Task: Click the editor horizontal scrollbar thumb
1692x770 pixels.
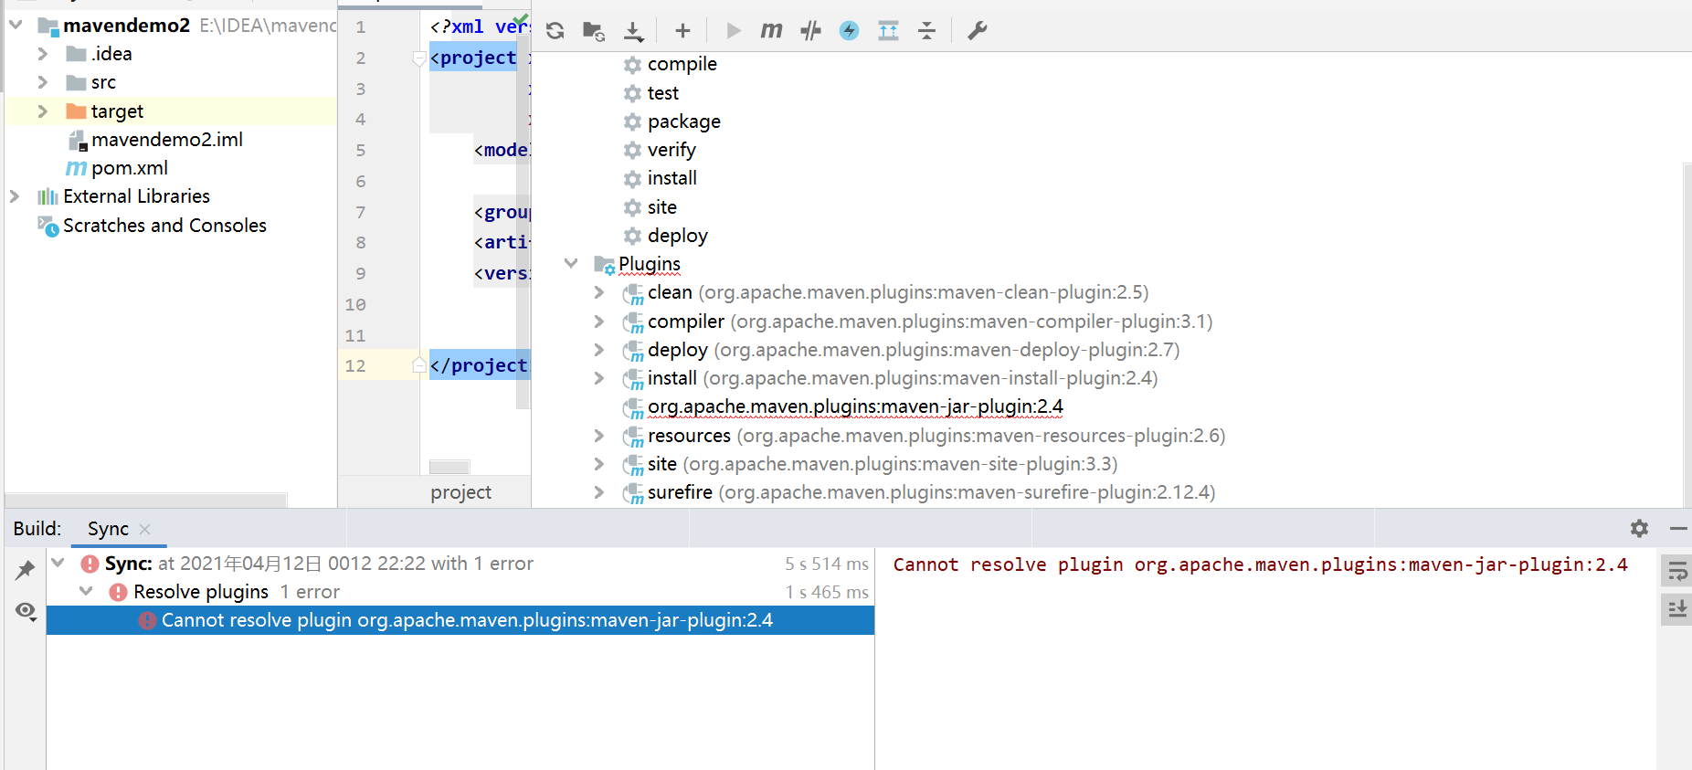Action: (449, 467)
